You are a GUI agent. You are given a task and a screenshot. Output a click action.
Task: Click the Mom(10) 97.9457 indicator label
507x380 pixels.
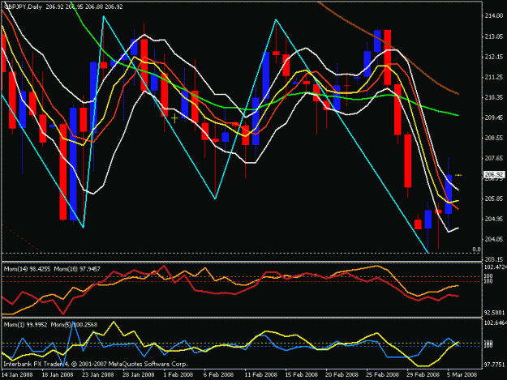(x=77, y=269)
